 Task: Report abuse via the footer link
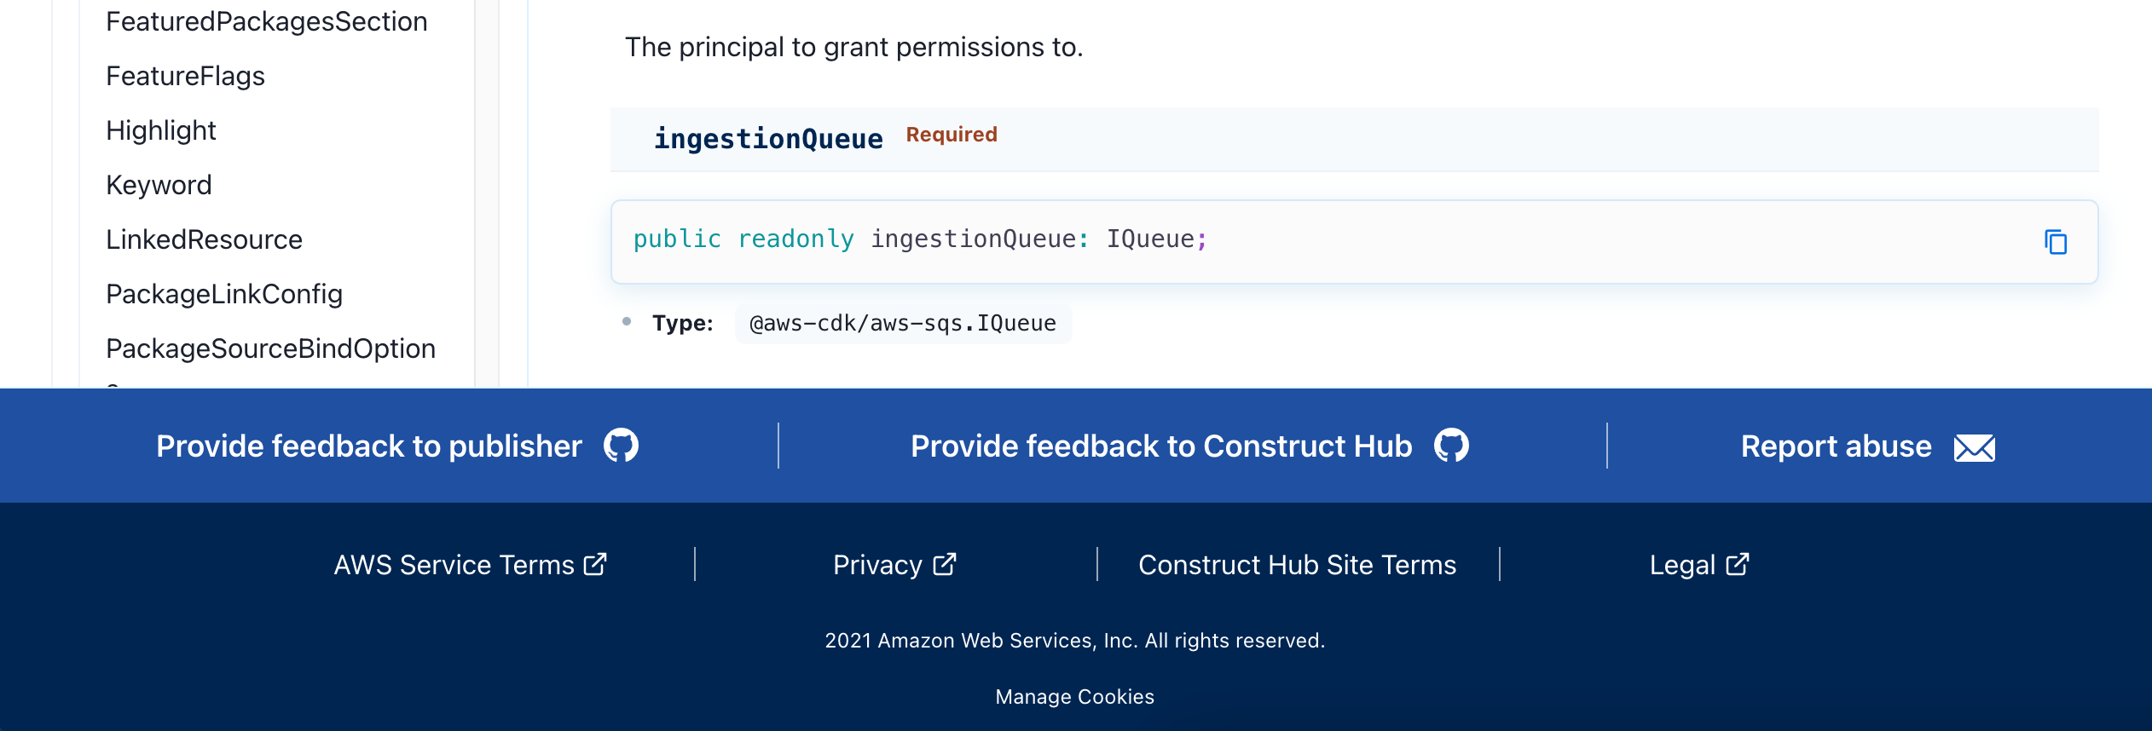1835,446
